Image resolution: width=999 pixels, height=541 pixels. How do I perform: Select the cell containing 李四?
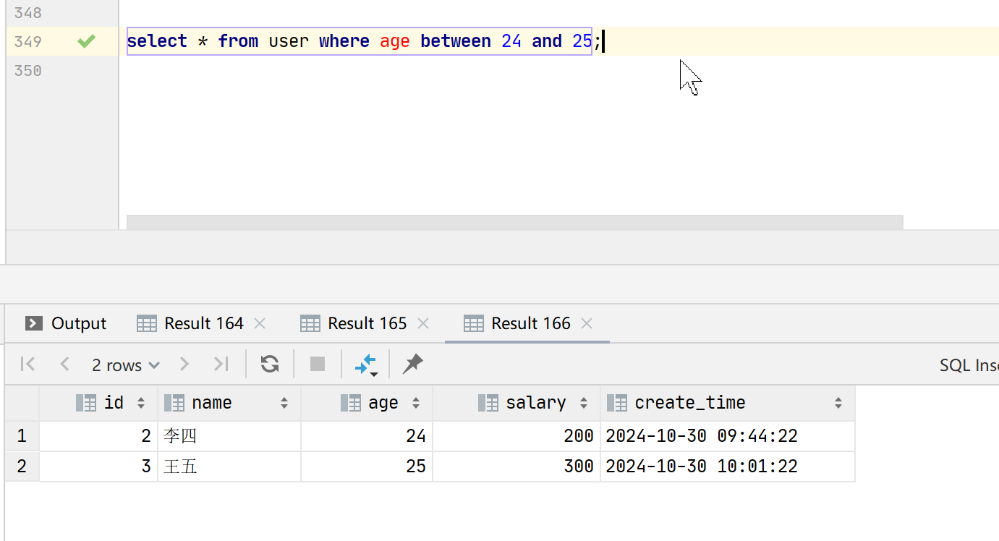229,436
